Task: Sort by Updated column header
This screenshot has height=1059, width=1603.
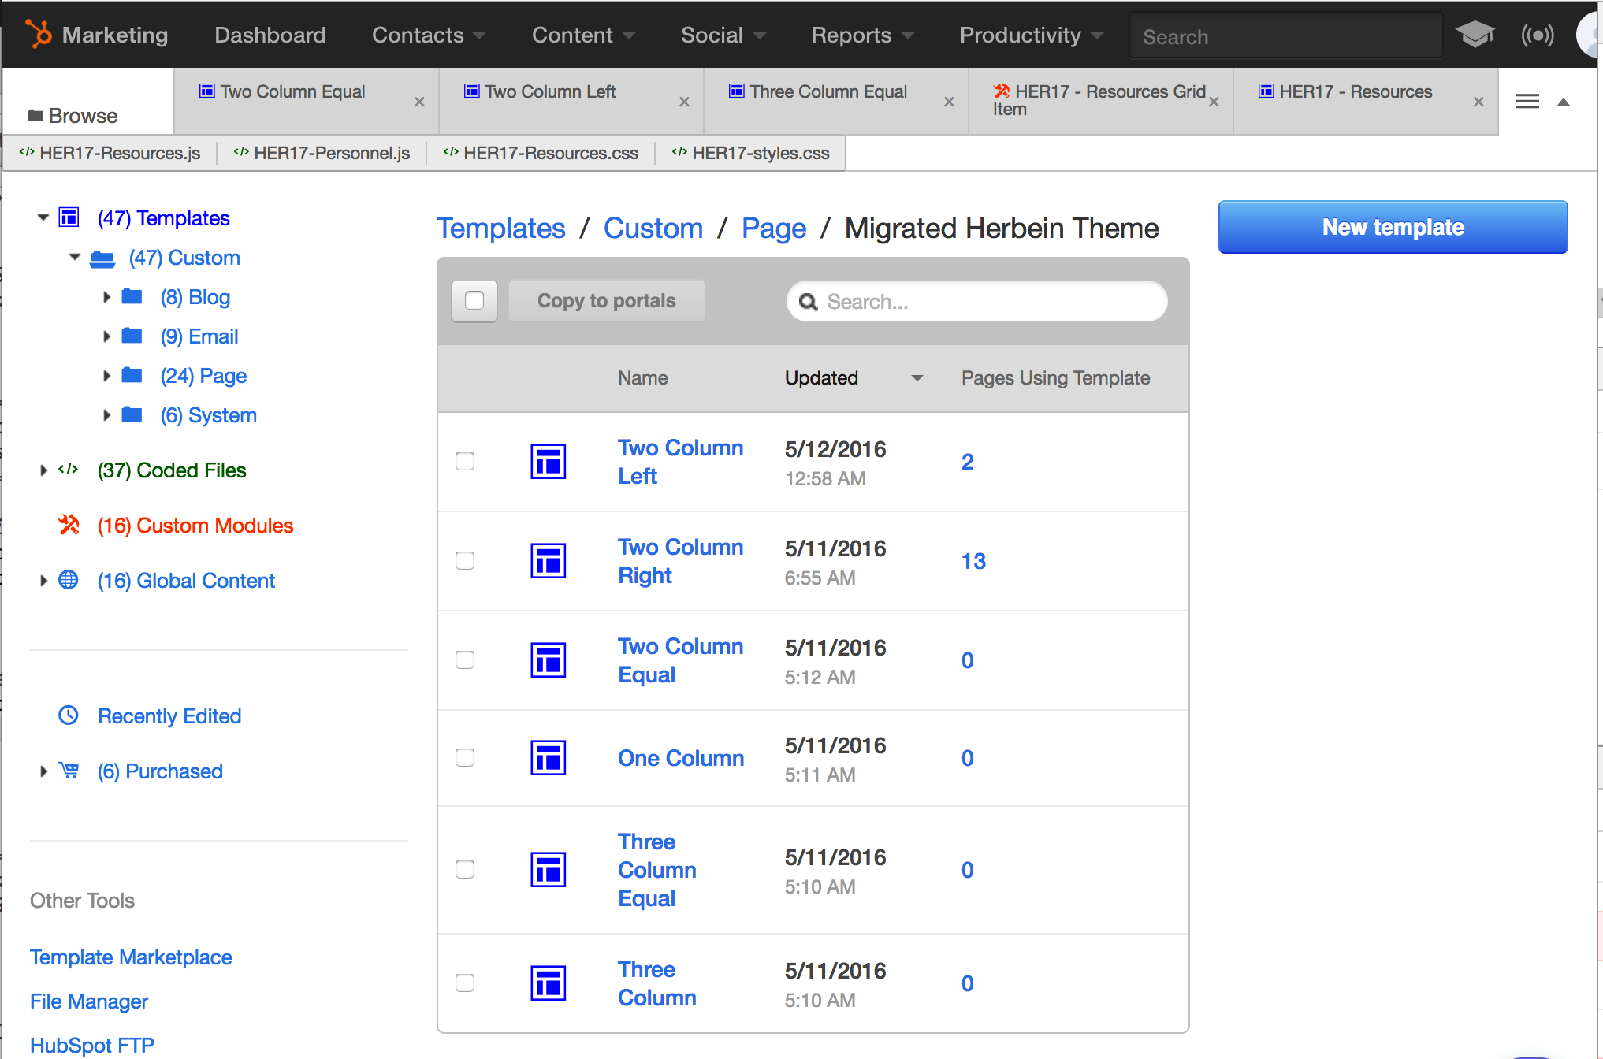Action: (x=853, y=378)
